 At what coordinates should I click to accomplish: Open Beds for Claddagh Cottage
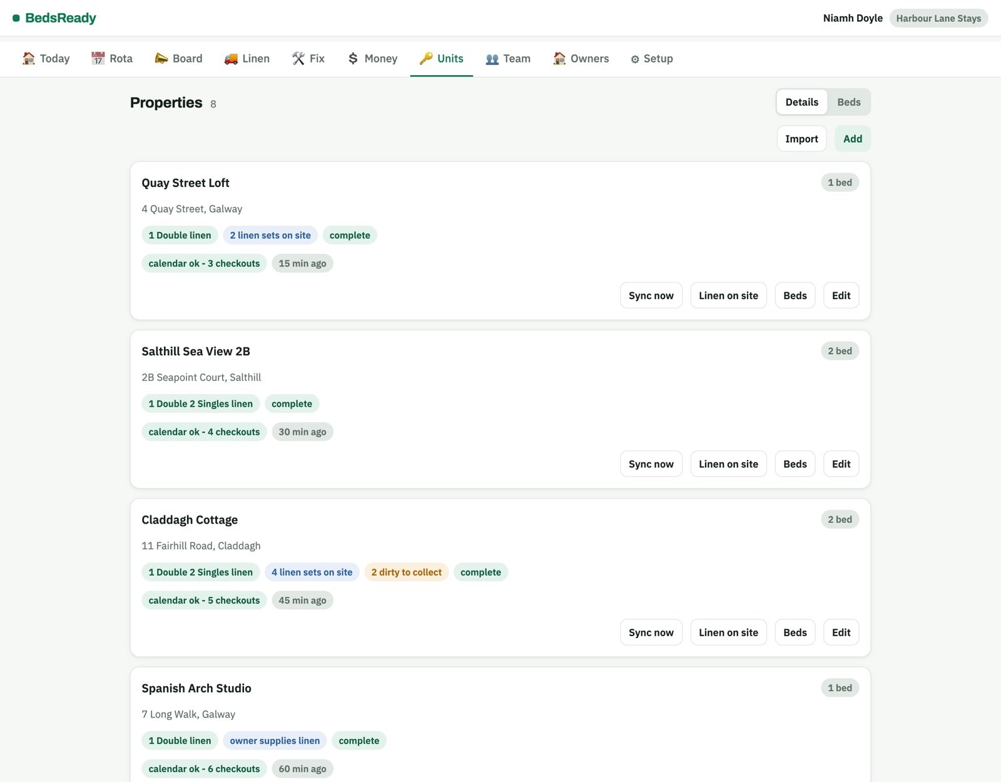[795, 632]
